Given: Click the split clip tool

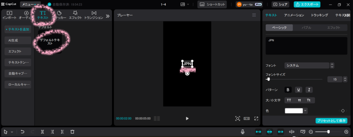Looking at the screenshot, I should (x=42, y=132).
